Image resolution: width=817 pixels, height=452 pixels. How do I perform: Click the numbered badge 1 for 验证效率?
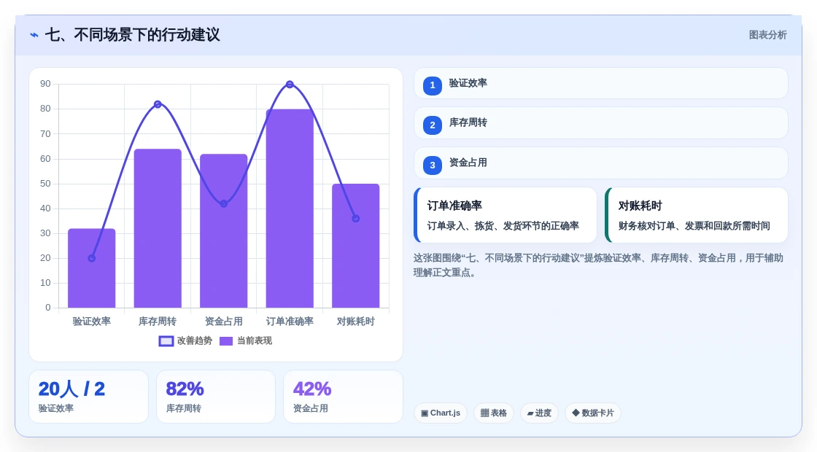(x=433, y=85)
